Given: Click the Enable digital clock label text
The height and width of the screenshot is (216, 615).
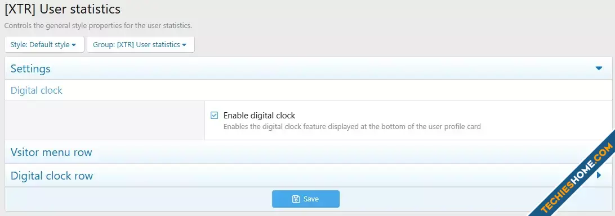Looking at the screenshot, I should [259, 116].
